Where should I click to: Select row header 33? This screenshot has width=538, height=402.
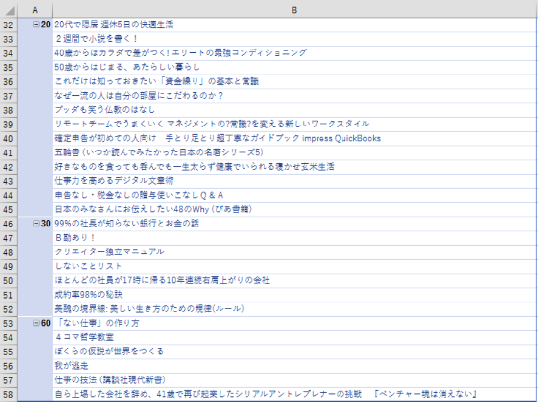9,39
